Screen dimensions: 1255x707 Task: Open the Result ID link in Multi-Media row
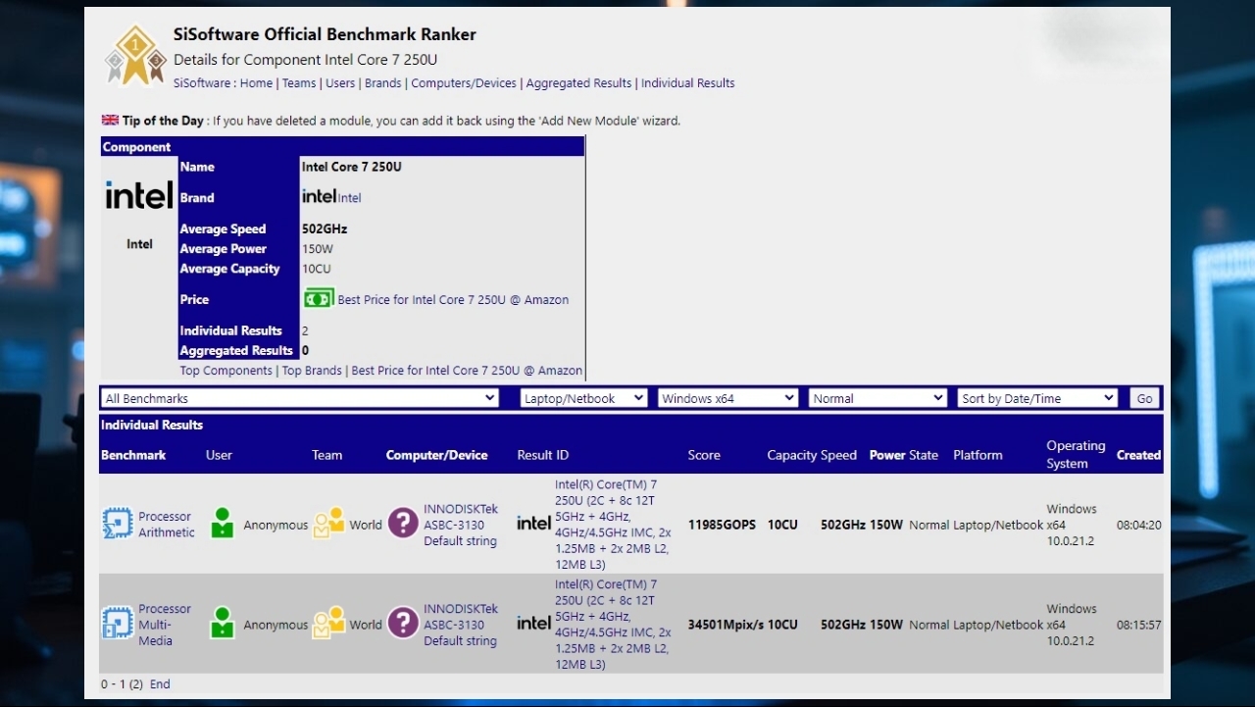pos(613,625)
